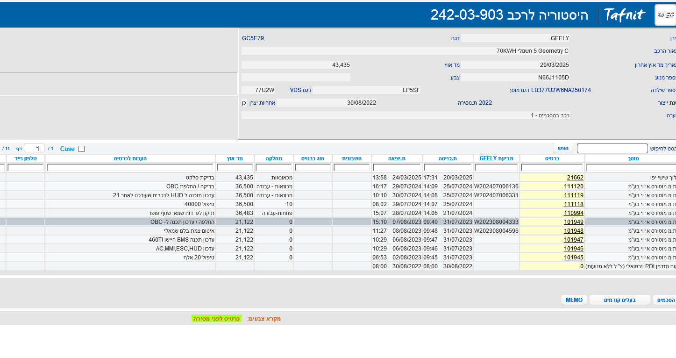Open בעלים קודמים previous owners

[619, 300]
